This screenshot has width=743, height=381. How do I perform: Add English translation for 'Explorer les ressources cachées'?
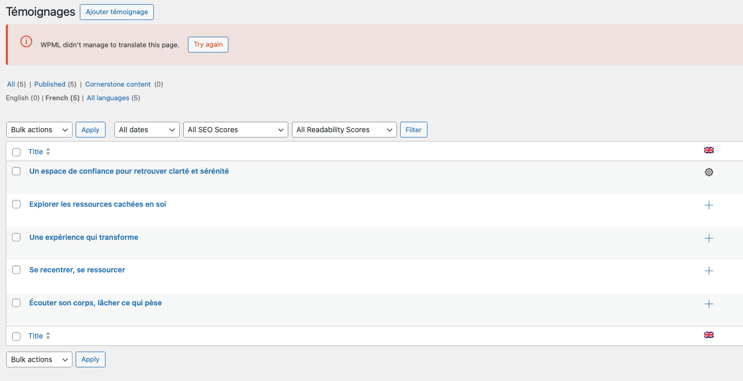(x=709, y=205)
